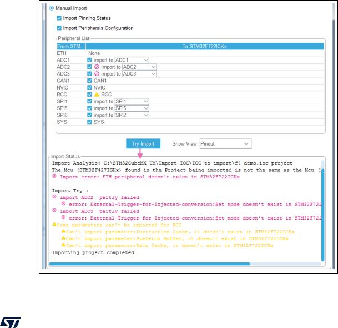Viewport: 338px width, 328px height.
Task: Click the error icon in ADC2 row
Action: click(97, 67)
